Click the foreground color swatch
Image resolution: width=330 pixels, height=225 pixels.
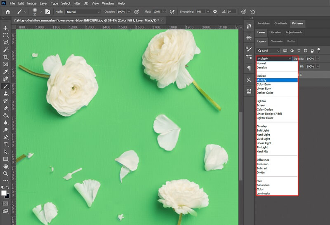pyautogui.click(x=4, y=193)
